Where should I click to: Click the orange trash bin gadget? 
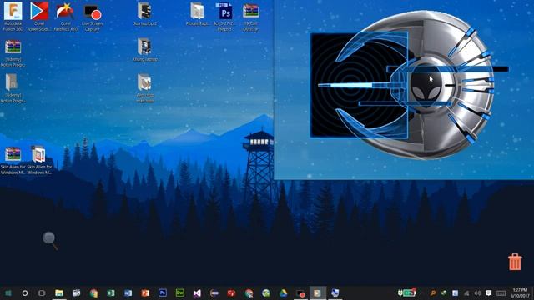(x=515, y=262)
